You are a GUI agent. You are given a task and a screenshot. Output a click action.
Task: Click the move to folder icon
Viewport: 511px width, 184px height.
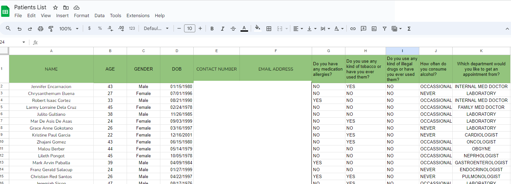click(x=66, y=8)
